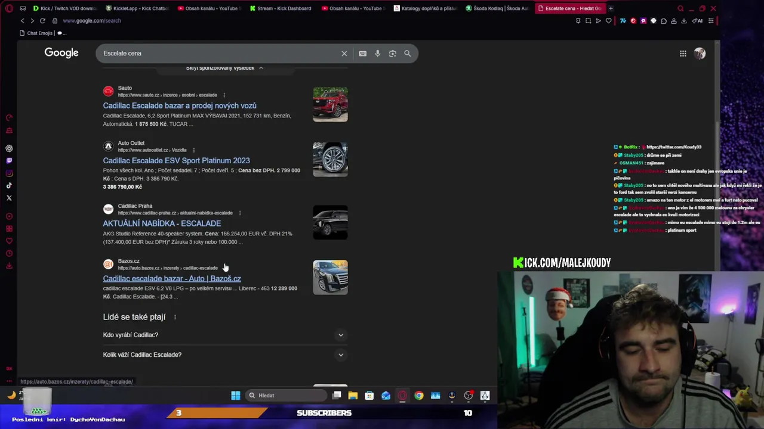Click the black SUV thumbnail from Cadillac Praha
The height and width of the screenshot is (429, 764).
click(330, 222)
